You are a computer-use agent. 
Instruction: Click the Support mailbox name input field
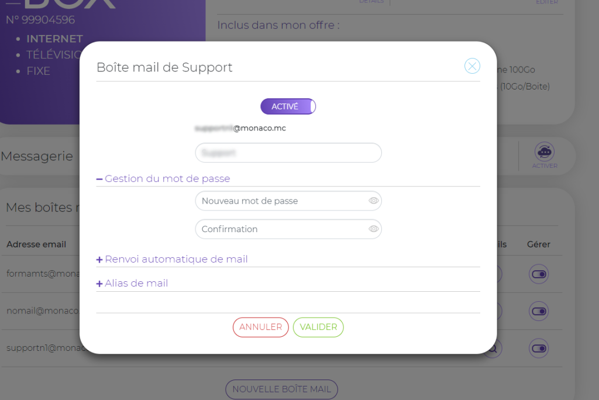pyautogui.click(x=288, y=153)
